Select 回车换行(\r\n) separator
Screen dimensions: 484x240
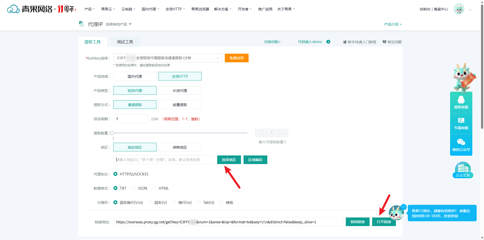pos(115,202)
